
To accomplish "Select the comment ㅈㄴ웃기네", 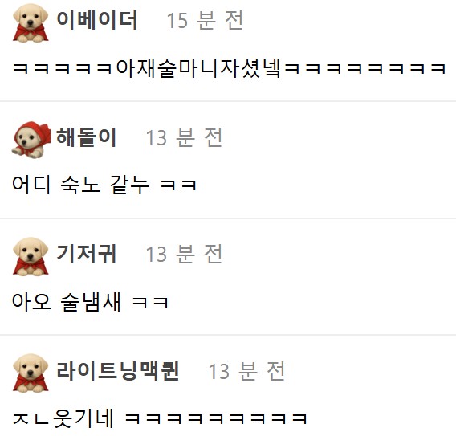I will click(63, 418).
